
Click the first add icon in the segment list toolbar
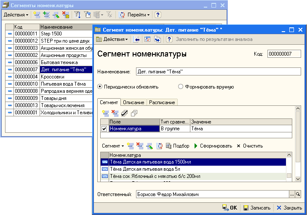click(37, 15)
